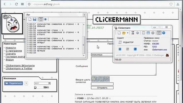The image size is (183, 103).
Task: Open the Форум link
Action: click(9, 60)
